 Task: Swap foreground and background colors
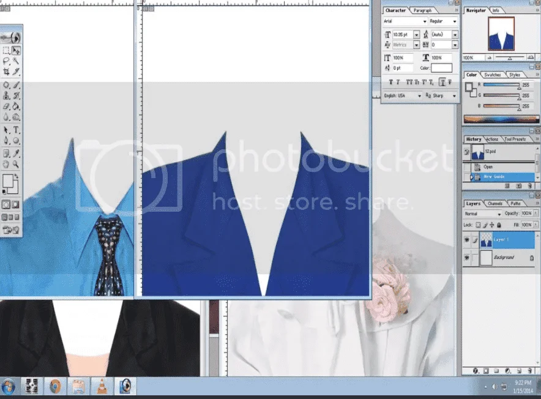(x=16, y=177)
